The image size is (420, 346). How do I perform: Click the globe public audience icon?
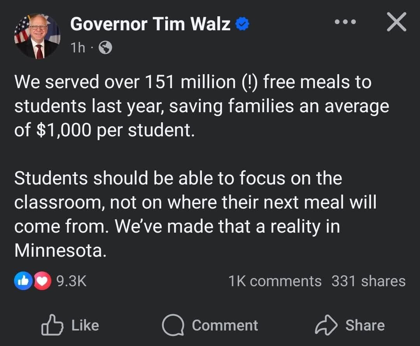click(105, 48)
